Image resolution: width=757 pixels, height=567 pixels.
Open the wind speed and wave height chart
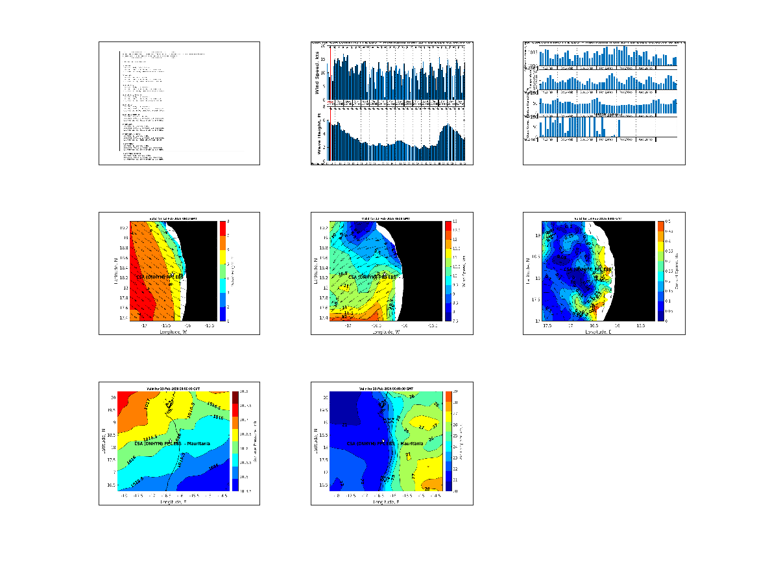click(392, 103)
